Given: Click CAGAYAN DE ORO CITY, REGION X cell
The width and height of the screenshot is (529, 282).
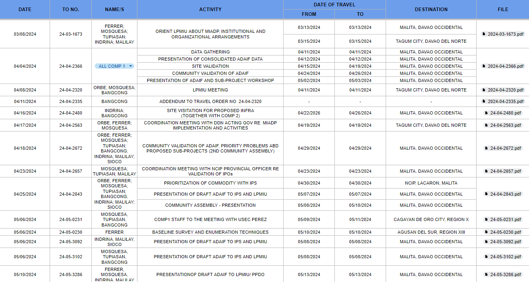Looking at the screenshot, I should point(431,219).
